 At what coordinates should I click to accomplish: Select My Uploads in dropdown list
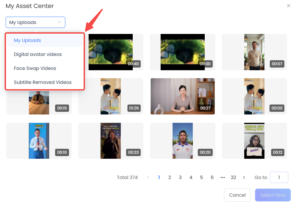28,40
